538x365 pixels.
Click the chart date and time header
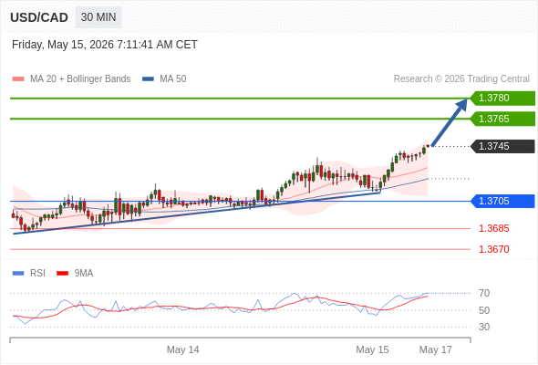click(x=105, y=45)
